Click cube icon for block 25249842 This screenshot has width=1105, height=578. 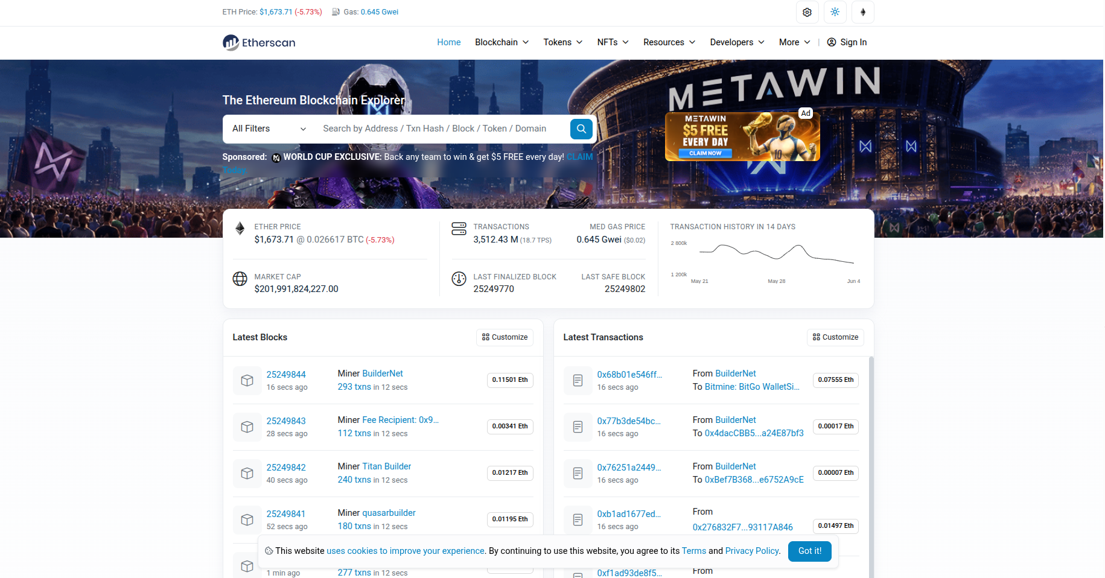[x=247, y=473]
